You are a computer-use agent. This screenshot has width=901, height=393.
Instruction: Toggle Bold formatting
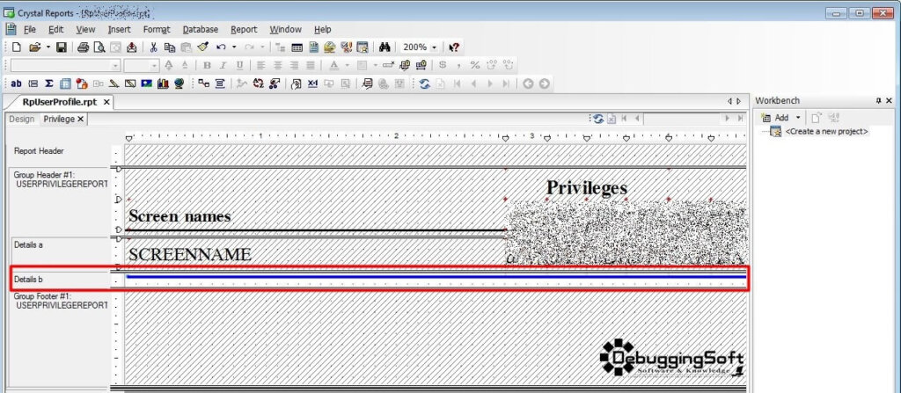(207, 65)
